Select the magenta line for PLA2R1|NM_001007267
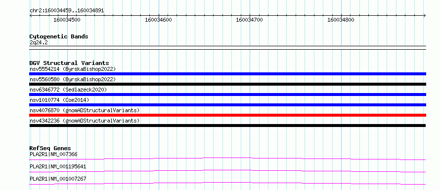Viewport: 440px width, 190px height. click(x=227, y=183)
